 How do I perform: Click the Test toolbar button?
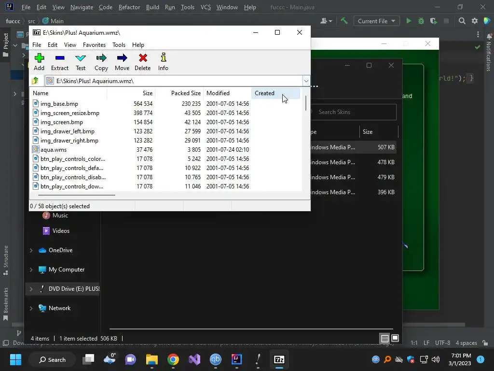[x=81, y=62]
